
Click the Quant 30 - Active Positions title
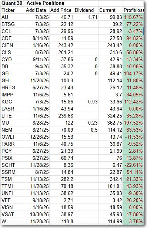click(33, 3)
